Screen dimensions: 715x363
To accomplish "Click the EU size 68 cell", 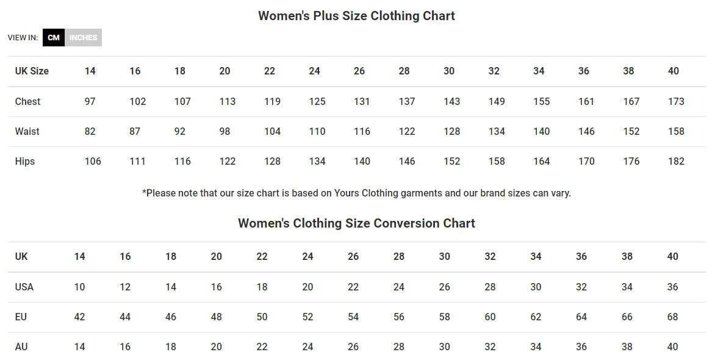I will click(672, 317).
